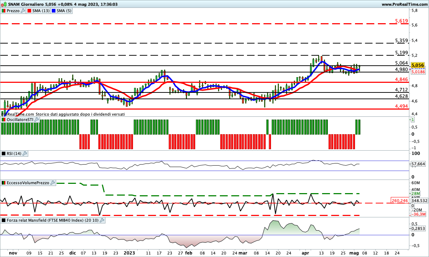Click the 5,619 red dashed resistance line label
This screenshot has width=429, height=257.
(x=401, y=21)
